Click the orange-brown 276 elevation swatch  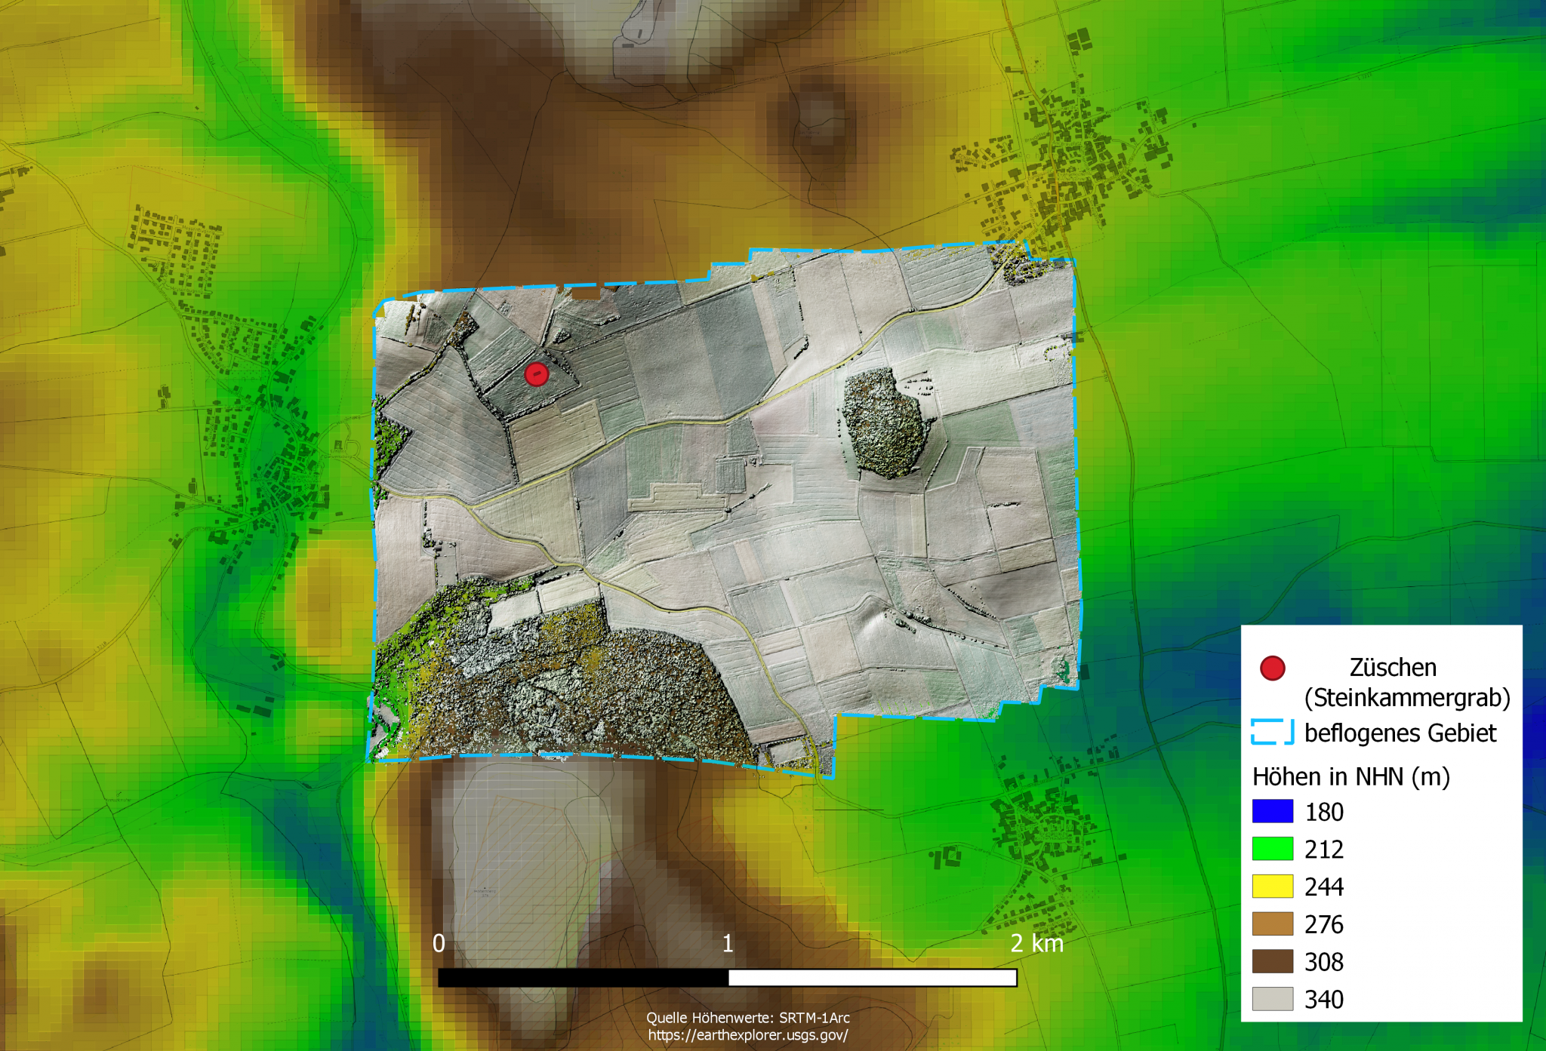point(1273,923)
